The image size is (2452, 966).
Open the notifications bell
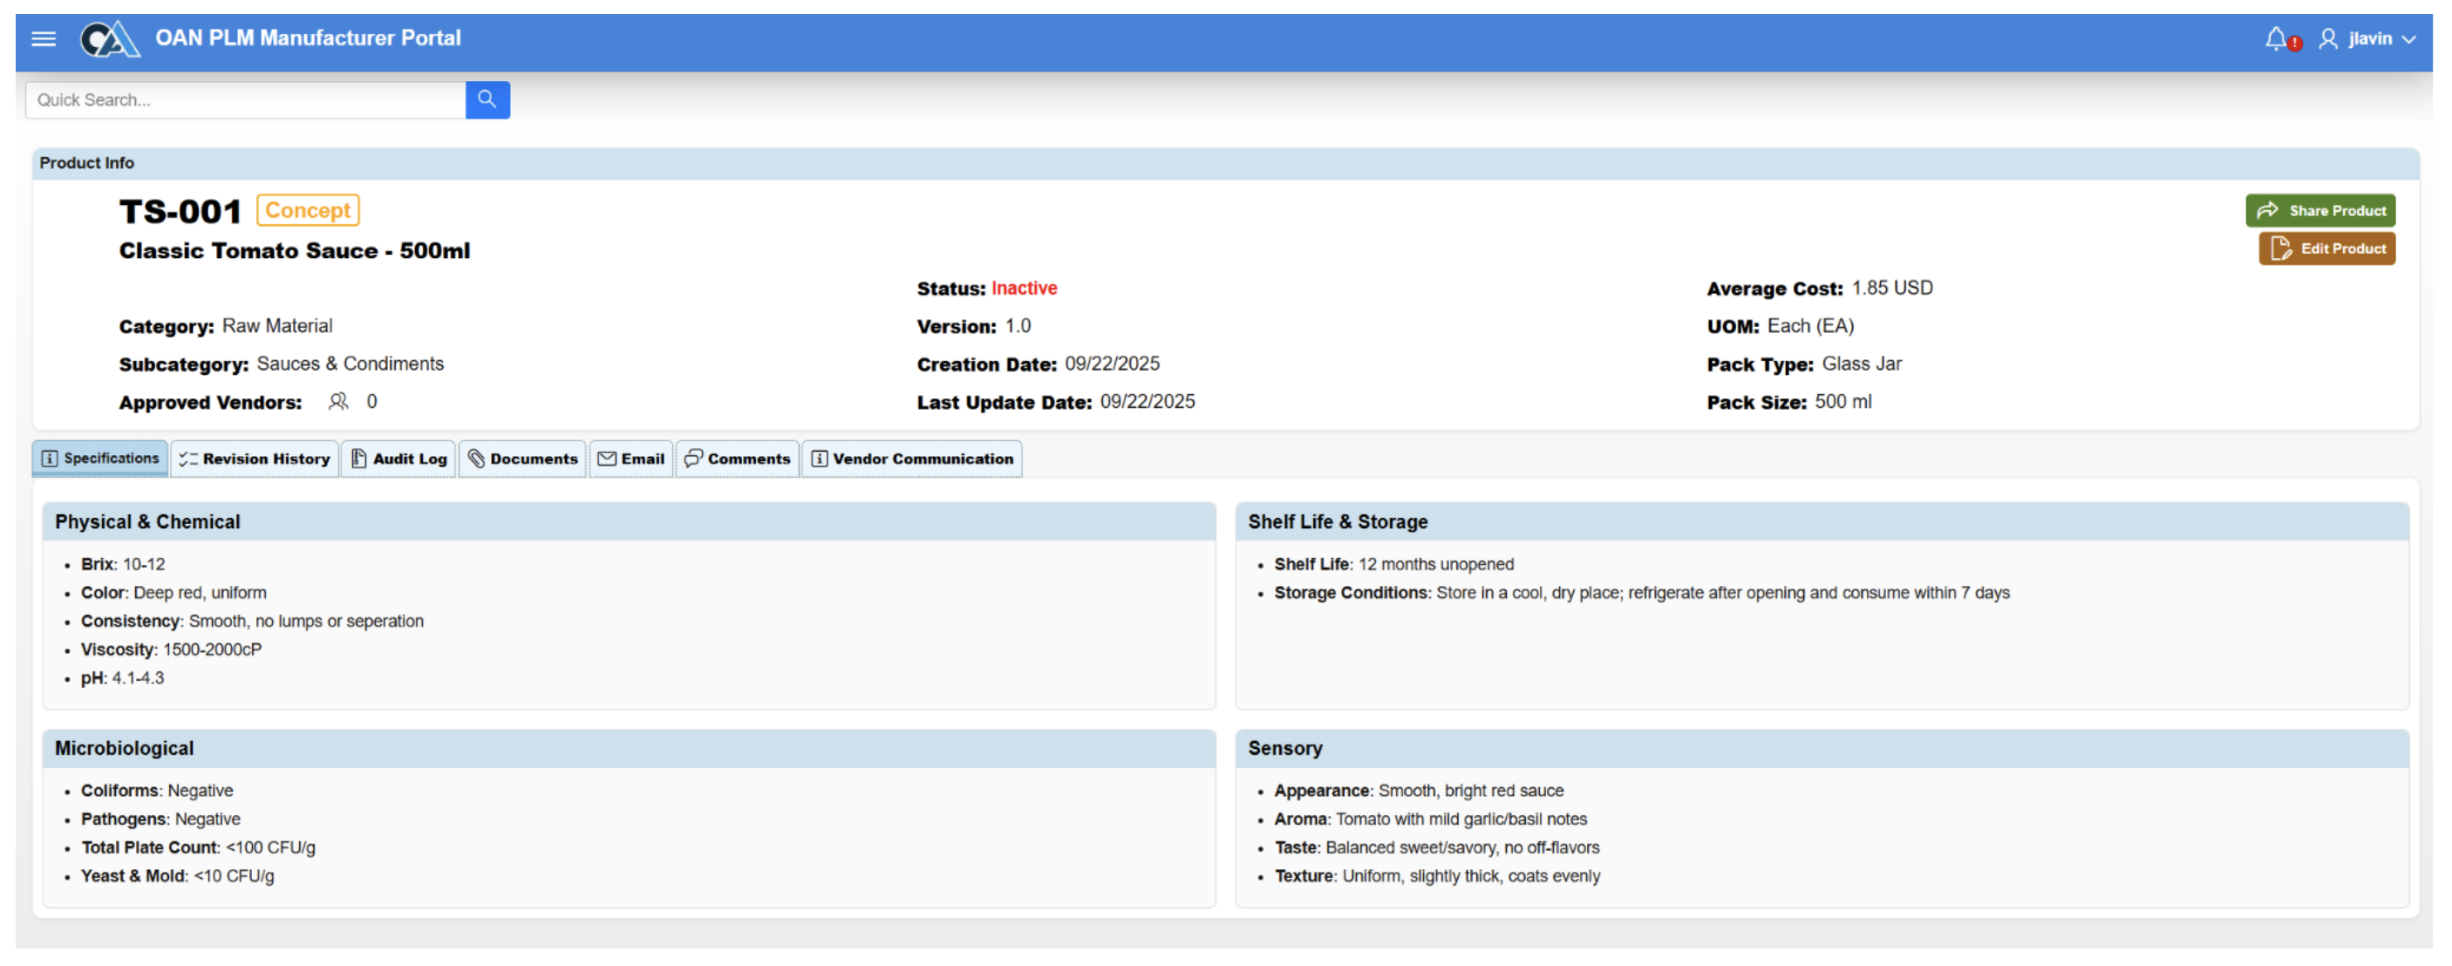pos(2275,39)
